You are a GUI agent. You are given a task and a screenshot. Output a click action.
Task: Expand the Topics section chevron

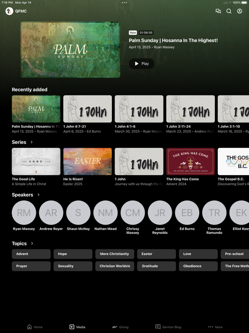pyautogui.click(x=32, y=243)
